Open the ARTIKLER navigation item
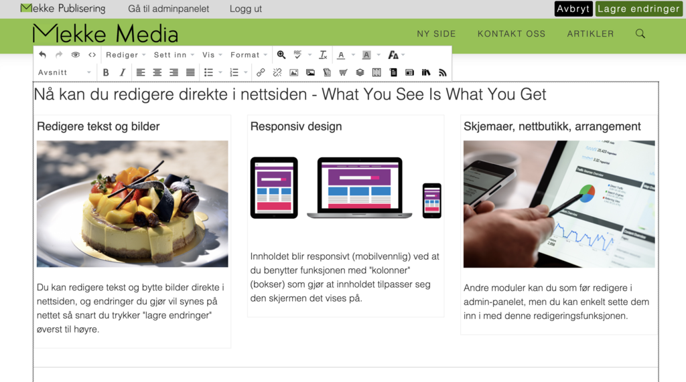Screen dimensions: 686x382 click(x=591, y=33)
